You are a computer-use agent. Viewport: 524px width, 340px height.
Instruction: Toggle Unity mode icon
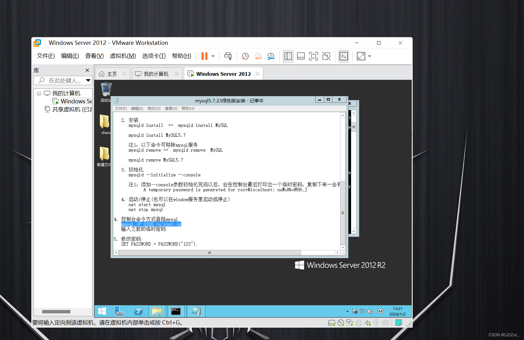click(326, 56)
